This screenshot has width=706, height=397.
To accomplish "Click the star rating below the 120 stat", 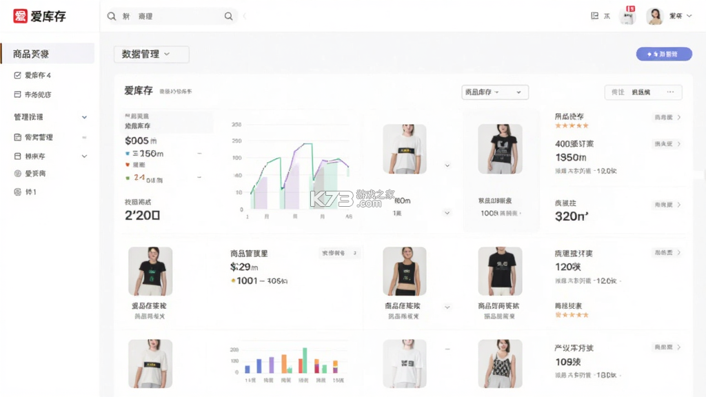I will coord(572,315).
